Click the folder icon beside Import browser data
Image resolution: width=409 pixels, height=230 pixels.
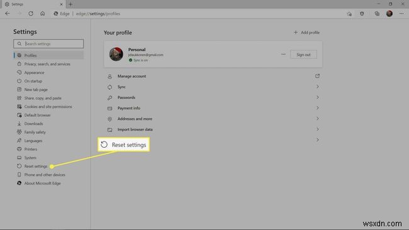(110, 129)
